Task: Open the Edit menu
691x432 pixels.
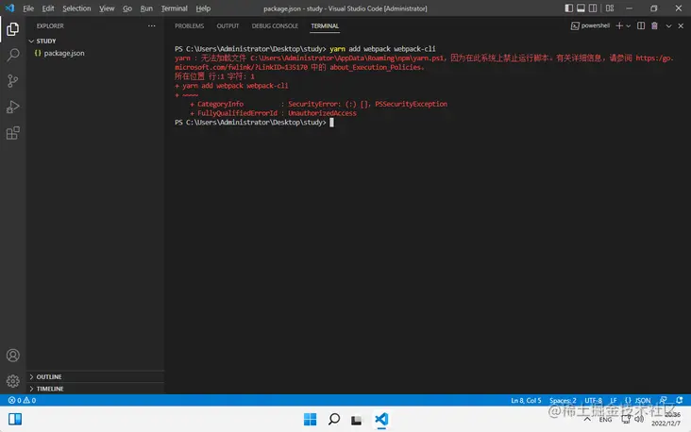Action: tap(47, 8)
